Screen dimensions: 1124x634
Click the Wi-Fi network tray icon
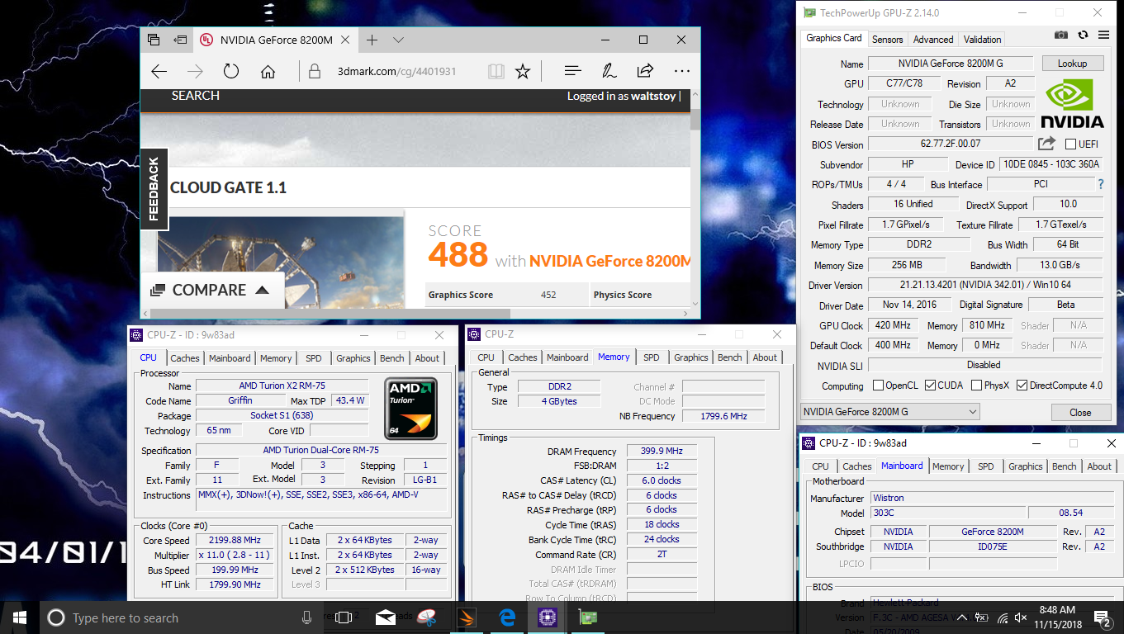click(1003, 617)
